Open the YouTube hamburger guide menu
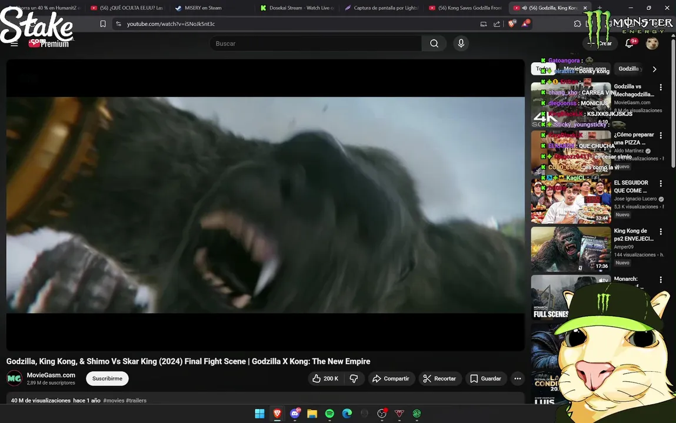 click(x=14, y=43)
